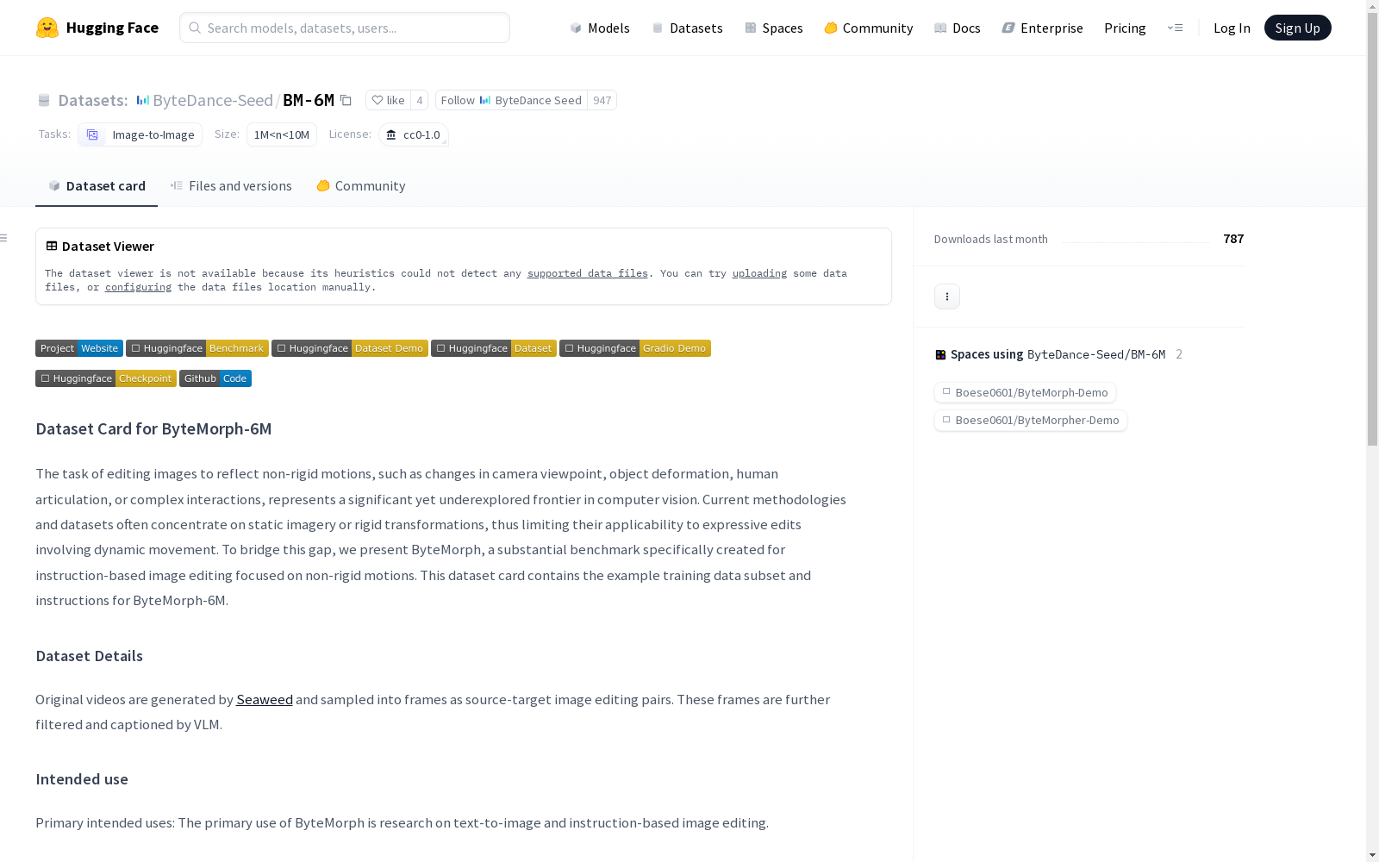The width and height of the screenshot is (1379, 862).
Task: Click the 'Tasks:' label
Action: coord(54,134)
